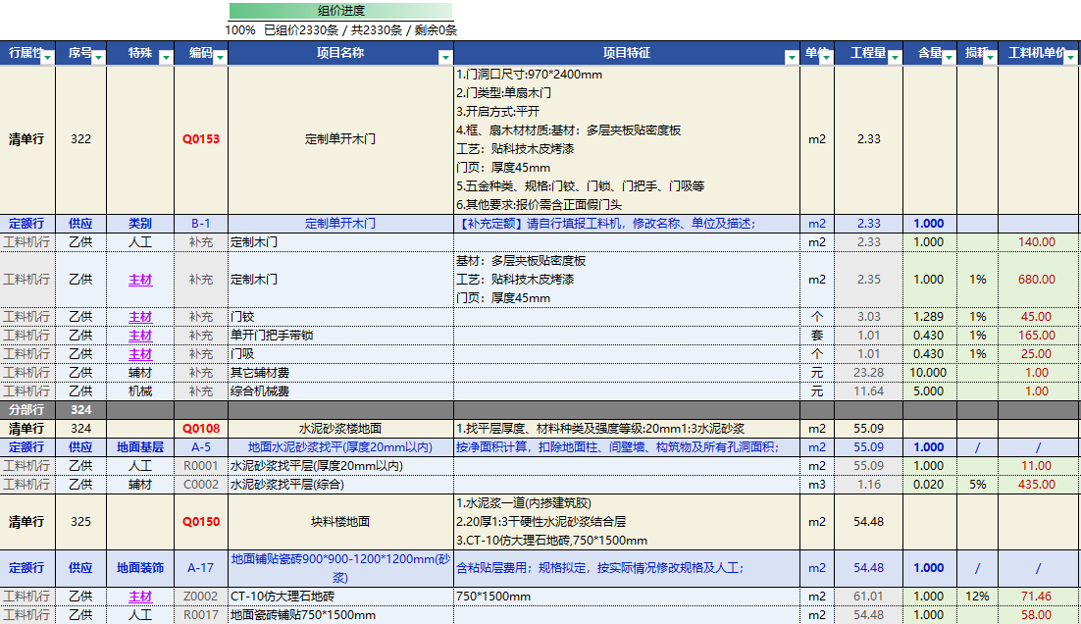Open the 含量 column filter dropdown
Viewport: 1081px width, 624px height.
[x=949, y=58]
